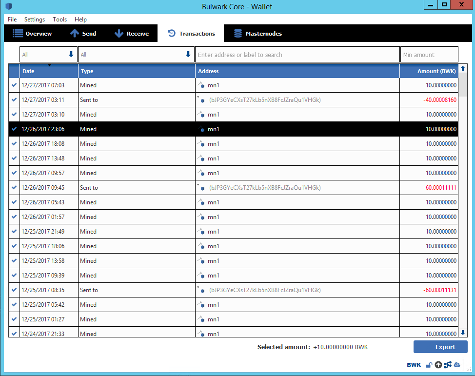Sort transactions by Date column header
Screen dimensions: 475x376
(x=49, y=71)
